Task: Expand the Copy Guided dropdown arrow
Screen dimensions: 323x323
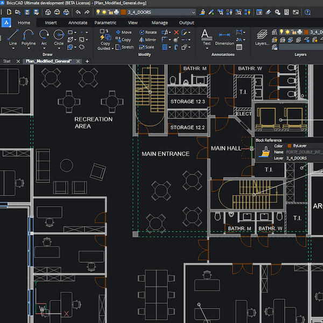Action: click(113, 48)
